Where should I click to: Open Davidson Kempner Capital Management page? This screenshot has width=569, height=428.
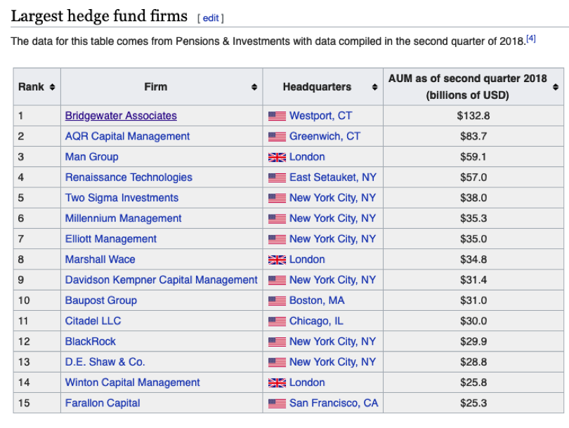point(161,280)
